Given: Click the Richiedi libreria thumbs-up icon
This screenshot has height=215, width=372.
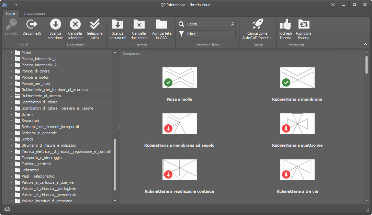Looking at the screenshot, I should [285, 24].
